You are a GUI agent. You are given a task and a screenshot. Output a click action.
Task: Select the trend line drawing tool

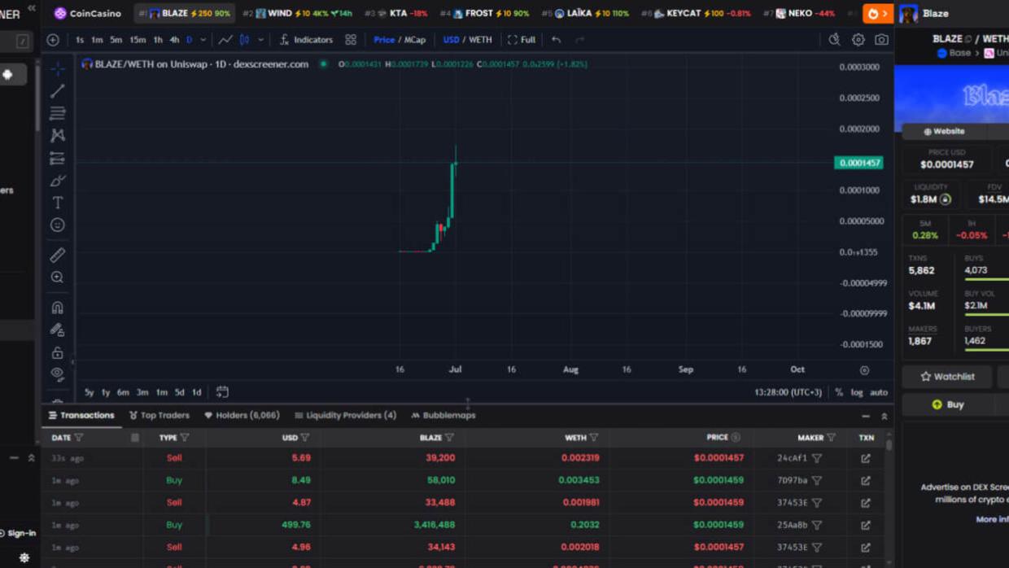(x=57, y=91)
